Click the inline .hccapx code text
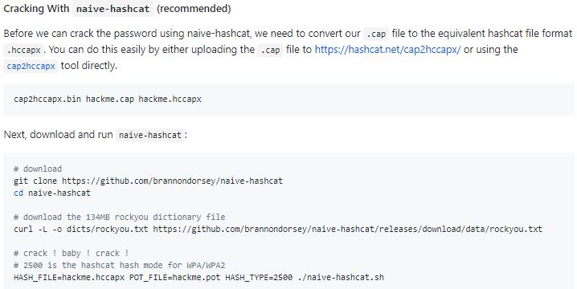The height and width of the screenshot is (289, 577). (x=23, y=50)
